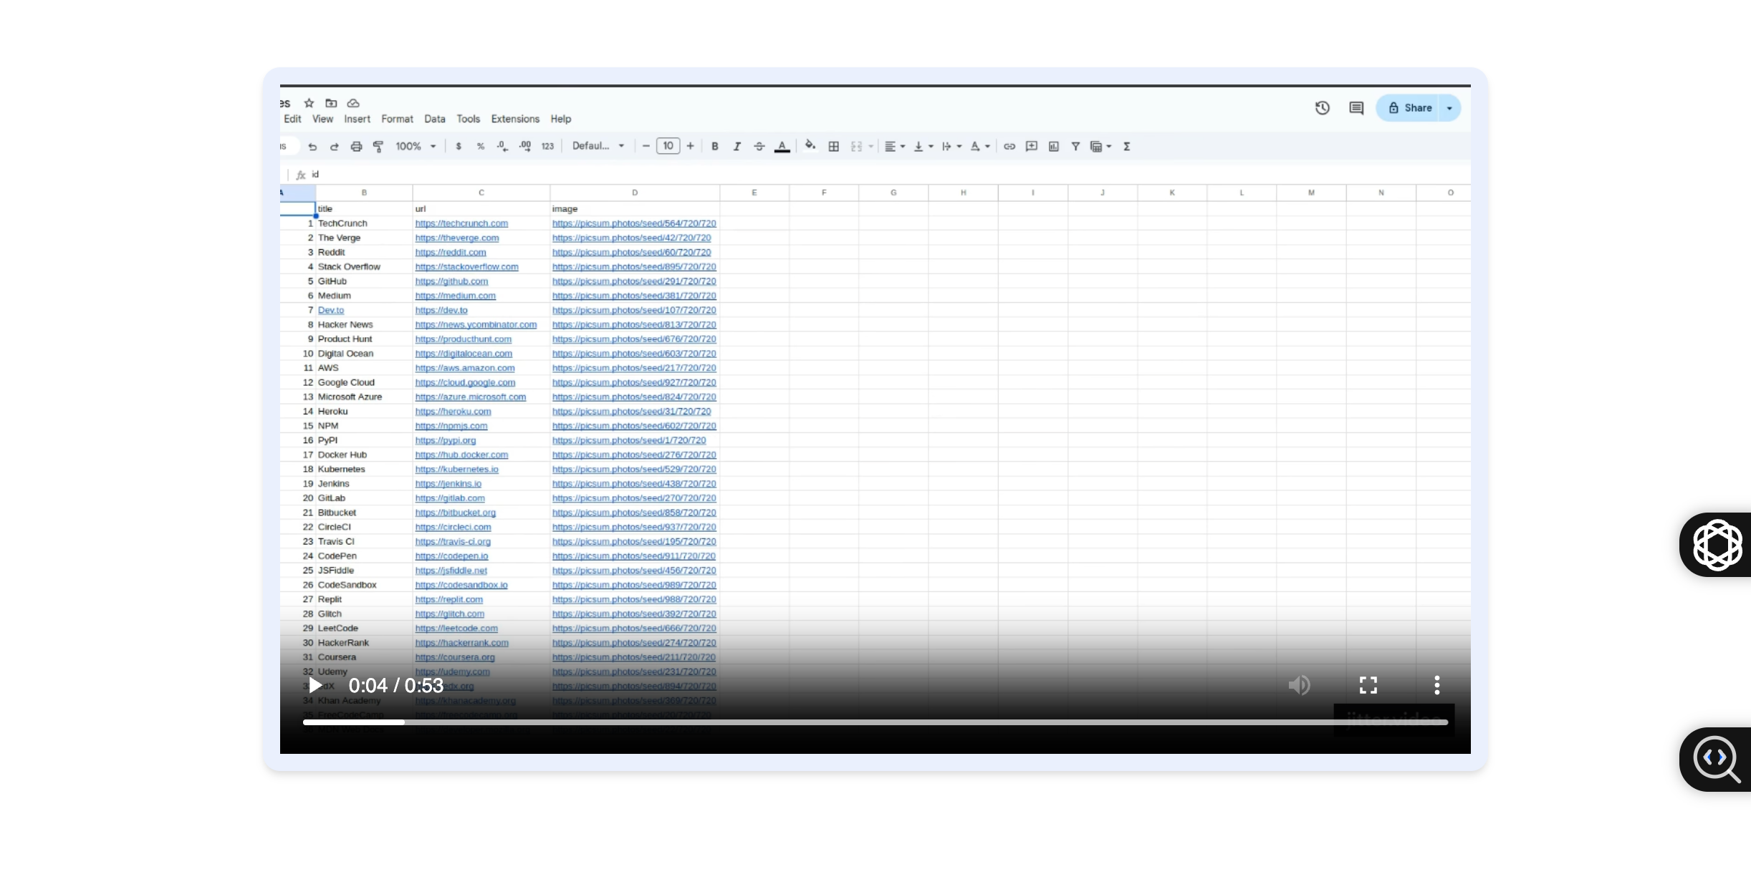Click the video progress bar

(860, 722)
